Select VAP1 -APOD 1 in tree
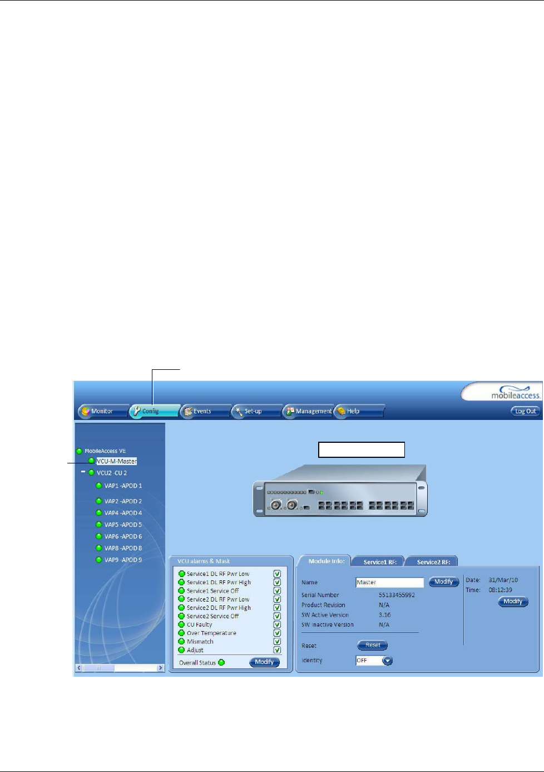 tap(123, 486)
